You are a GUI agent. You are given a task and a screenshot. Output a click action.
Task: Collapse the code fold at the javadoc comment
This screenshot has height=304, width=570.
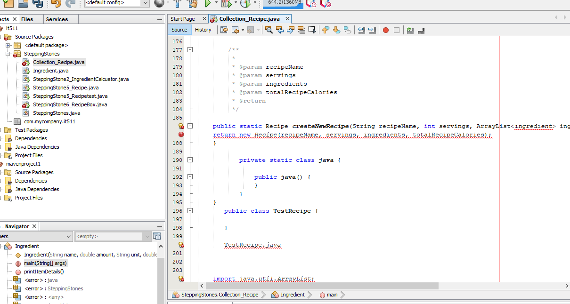point(190,49)
